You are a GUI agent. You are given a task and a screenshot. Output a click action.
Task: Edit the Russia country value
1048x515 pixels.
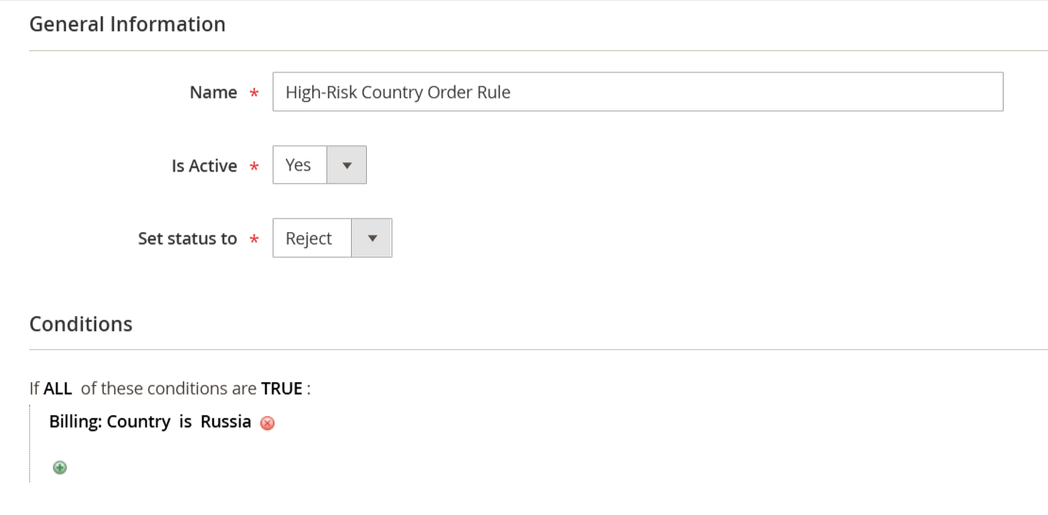pos(225,423)
